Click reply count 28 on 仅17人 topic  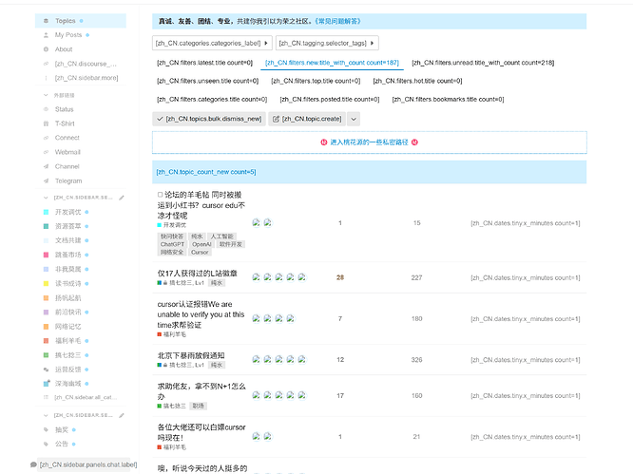(x=340, y=277)
